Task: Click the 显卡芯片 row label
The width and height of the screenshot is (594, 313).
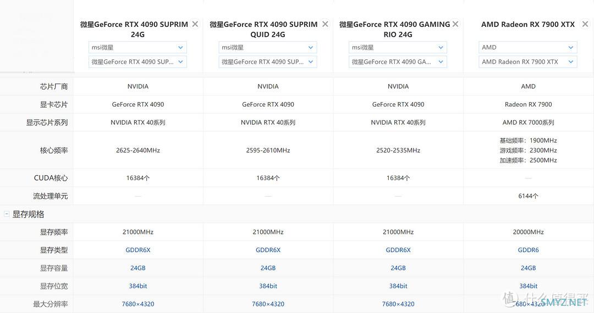Action: coord(54,105)
